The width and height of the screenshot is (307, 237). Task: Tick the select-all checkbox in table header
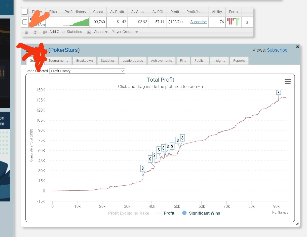[25, 12]
